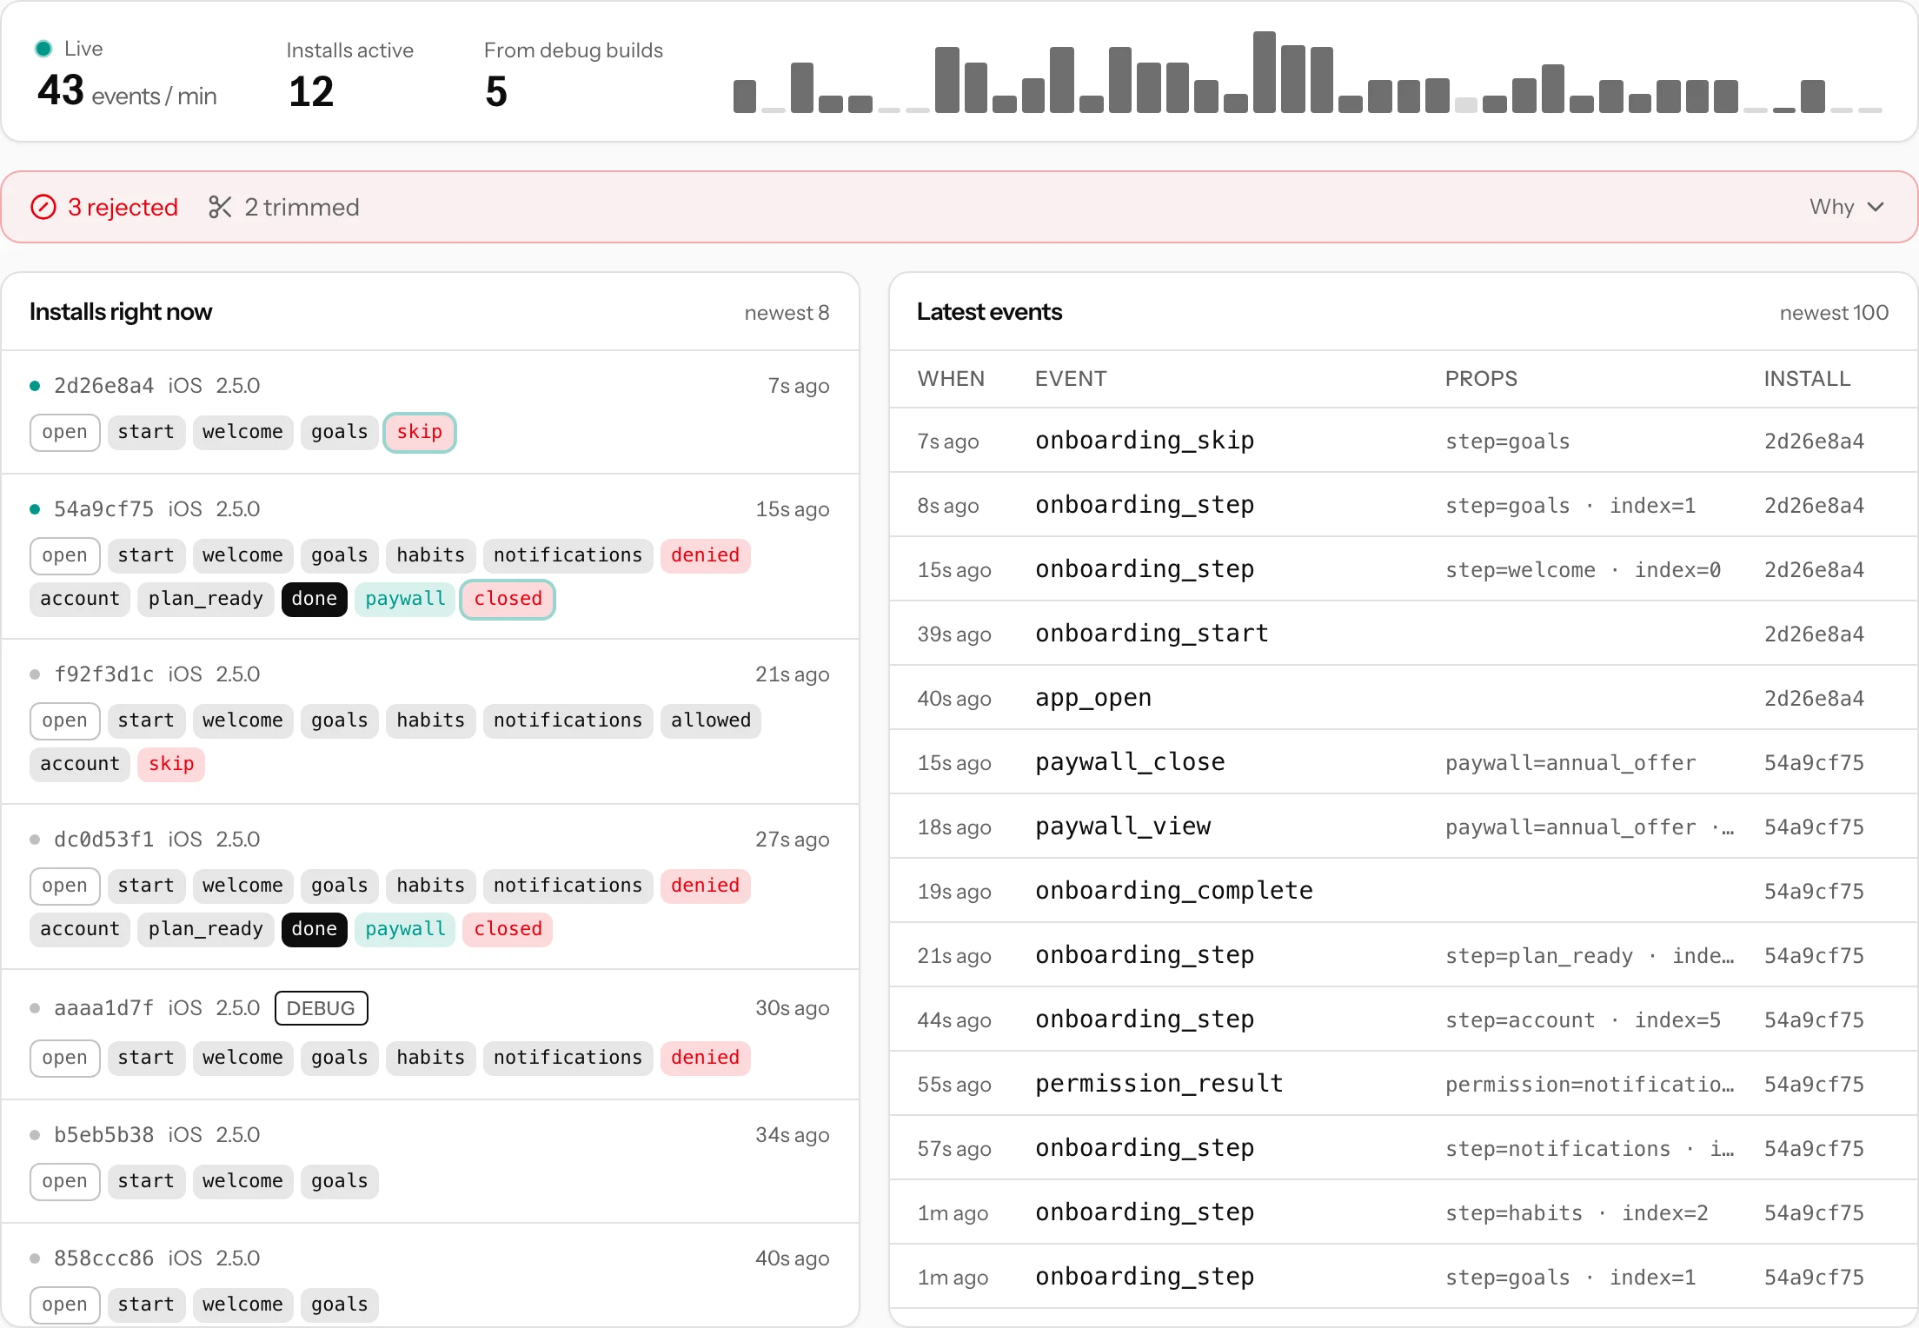This screenshot has height=1328, width=1919.
Task: Select install b5eb5b38 in Installs list
Action: [430, 1161]
